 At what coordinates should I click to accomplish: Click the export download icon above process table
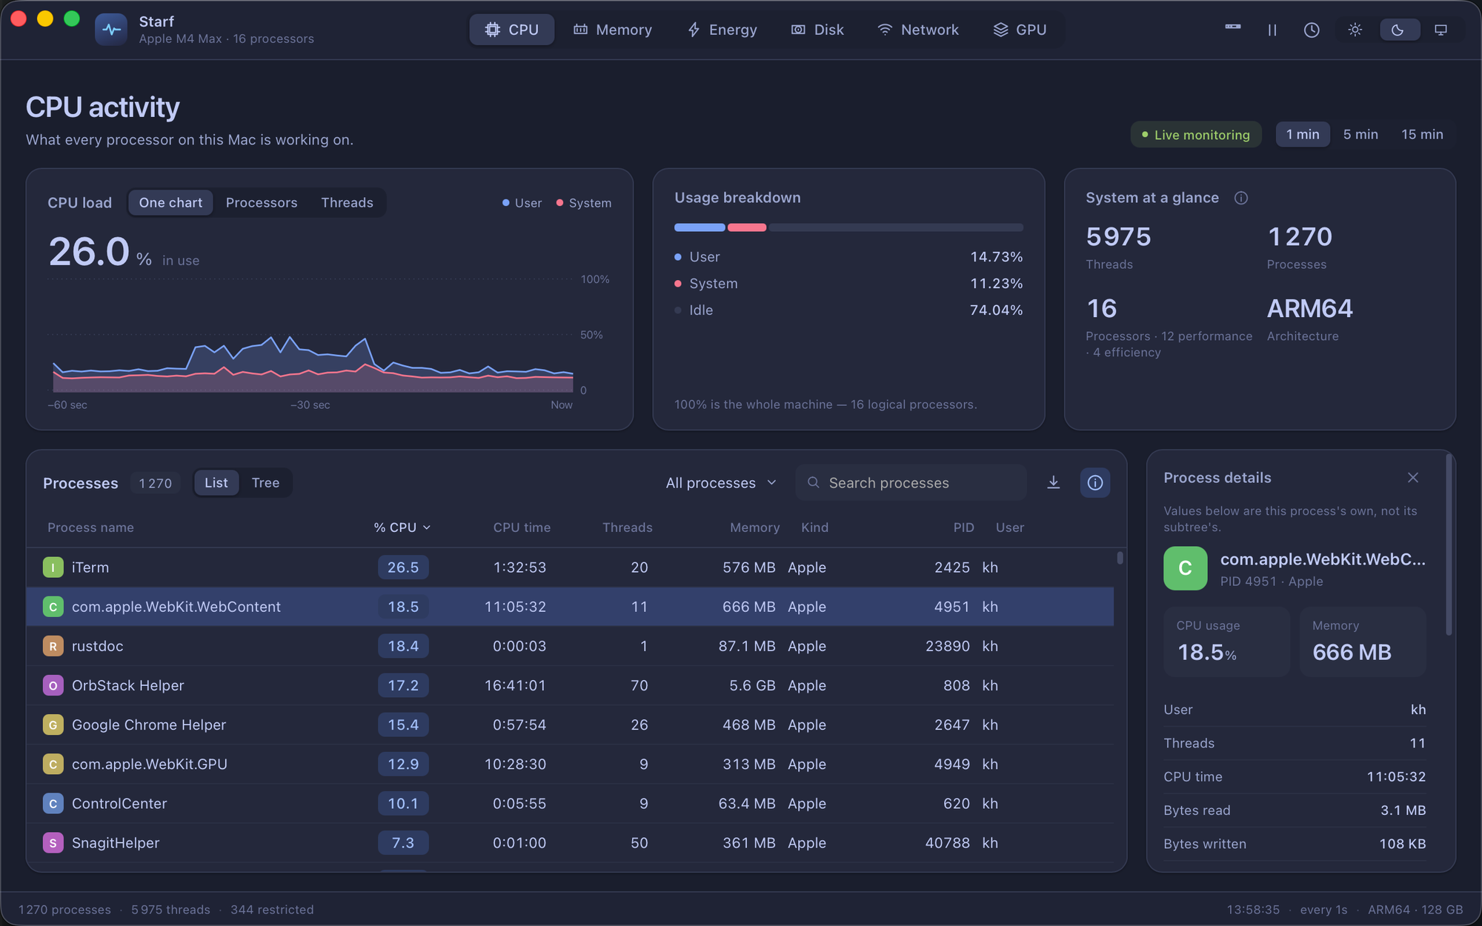[x=1054, y=483]
